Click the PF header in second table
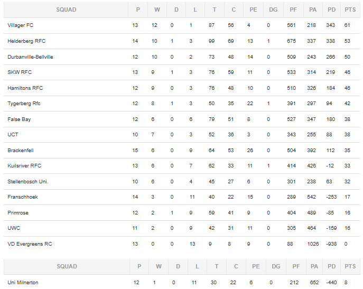Image resolution: width=363 pixels, height=289 pixels. 296,266
